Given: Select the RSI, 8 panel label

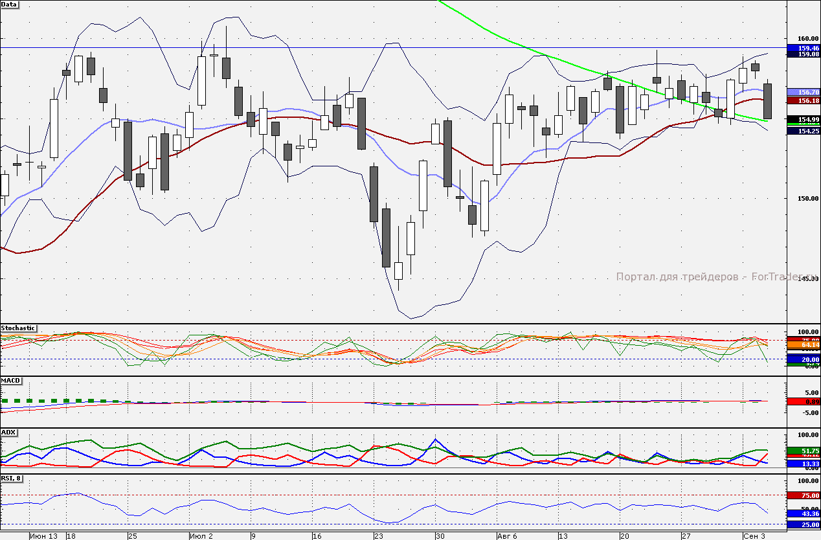Looking at the screenshot, I should 12,478.
